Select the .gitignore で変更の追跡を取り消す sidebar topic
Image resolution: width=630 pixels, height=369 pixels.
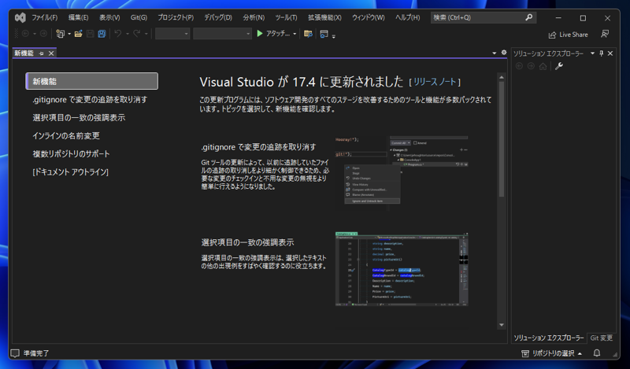[90, 100]
